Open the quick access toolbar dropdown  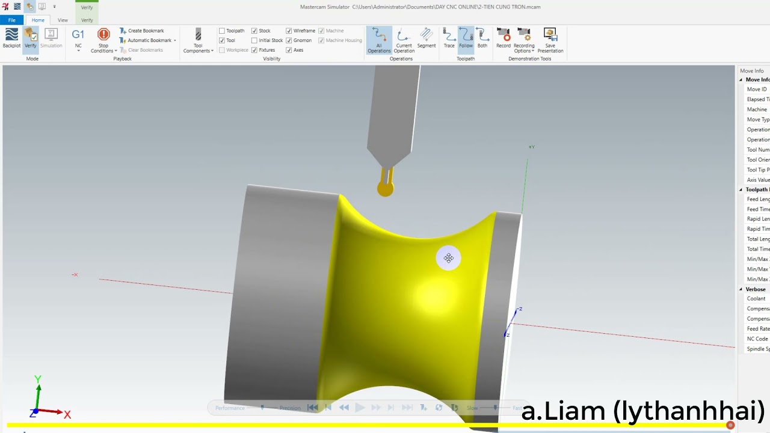point(54,7)
